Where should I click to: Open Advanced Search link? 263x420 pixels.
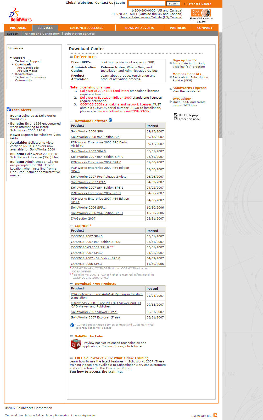[199, 4]
